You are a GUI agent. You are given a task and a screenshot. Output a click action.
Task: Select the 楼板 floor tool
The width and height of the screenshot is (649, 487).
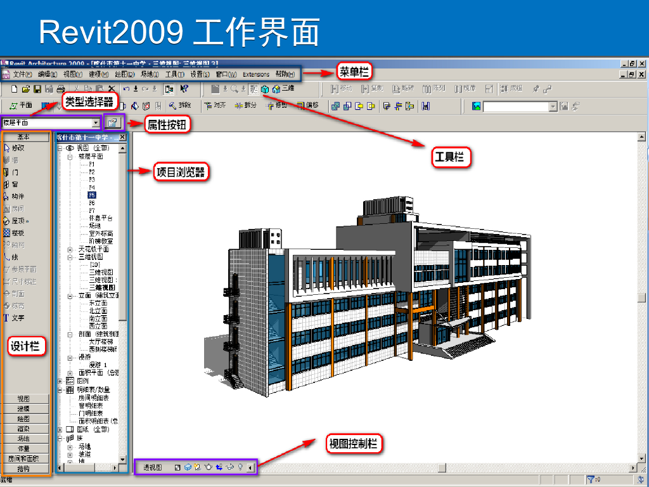click(x=14, y=233)
